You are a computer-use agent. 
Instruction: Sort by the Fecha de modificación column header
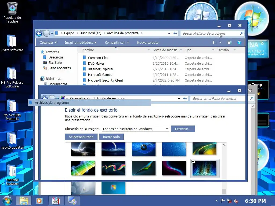(x=166, y=50)
